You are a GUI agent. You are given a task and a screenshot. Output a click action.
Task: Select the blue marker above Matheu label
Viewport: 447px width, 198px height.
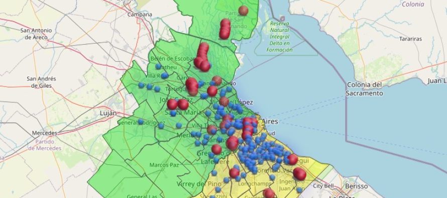click(x=159, y=67)
